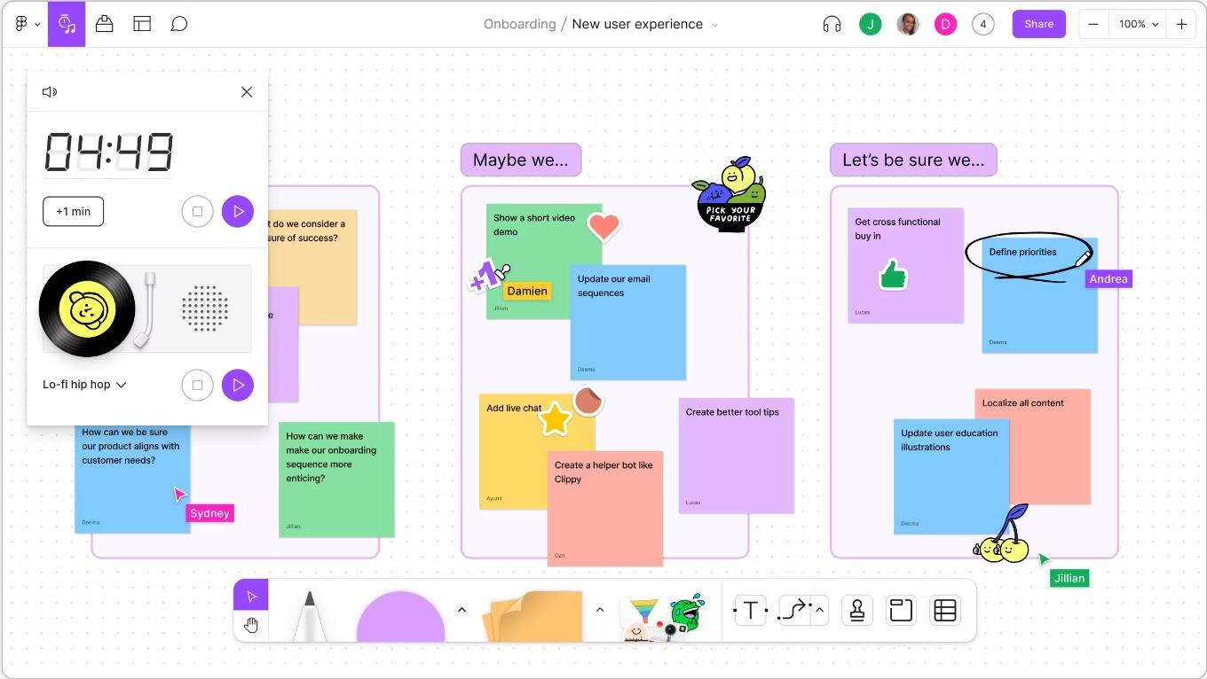The image size is (1207, 679).
Task: Select the Section tool
Action: pos(901,610)
